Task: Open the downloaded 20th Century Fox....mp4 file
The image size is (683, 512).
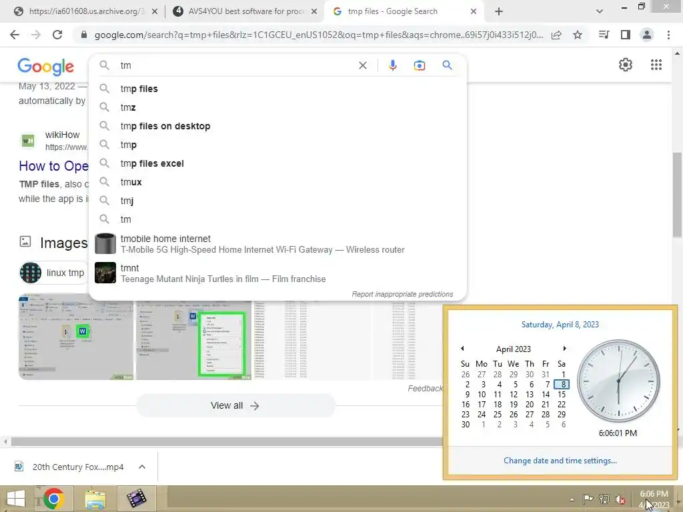Action: [x=69, y=467]
